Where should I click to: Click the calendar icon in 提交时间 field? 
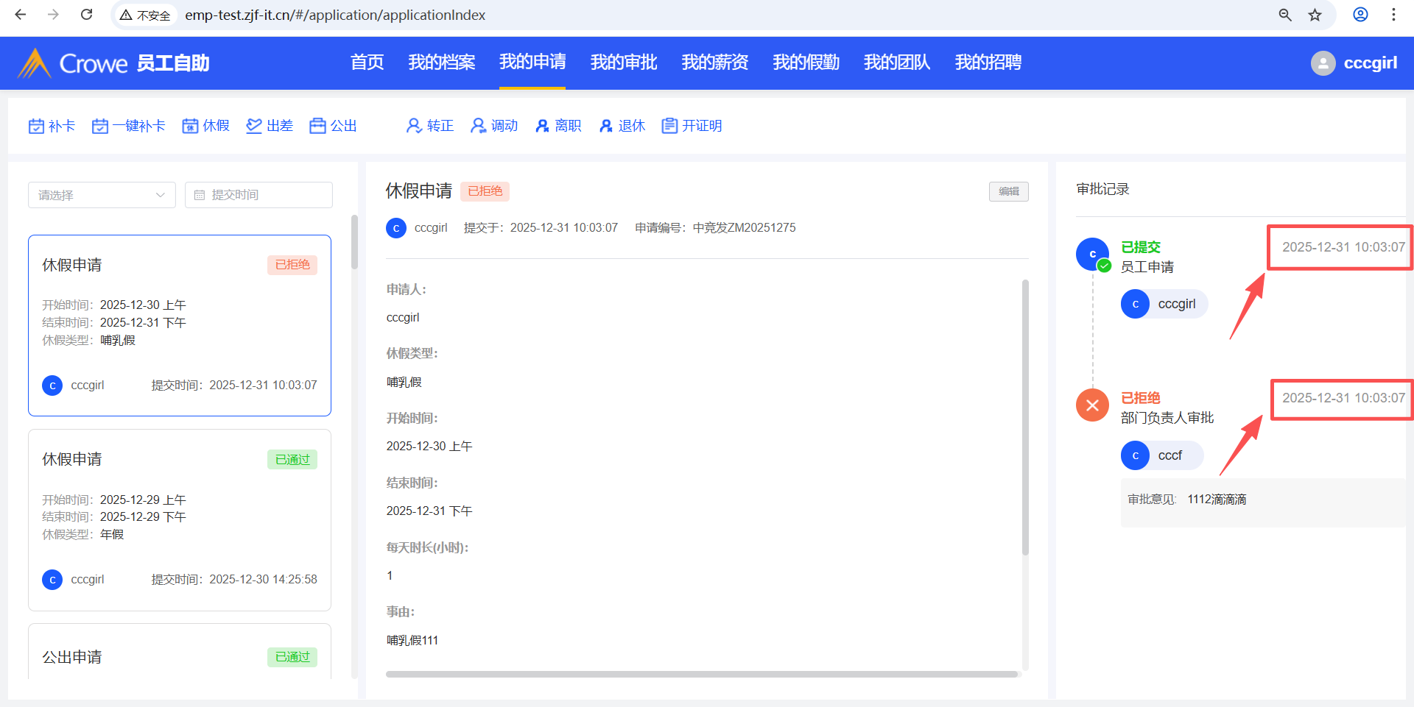tap(200, 195)
